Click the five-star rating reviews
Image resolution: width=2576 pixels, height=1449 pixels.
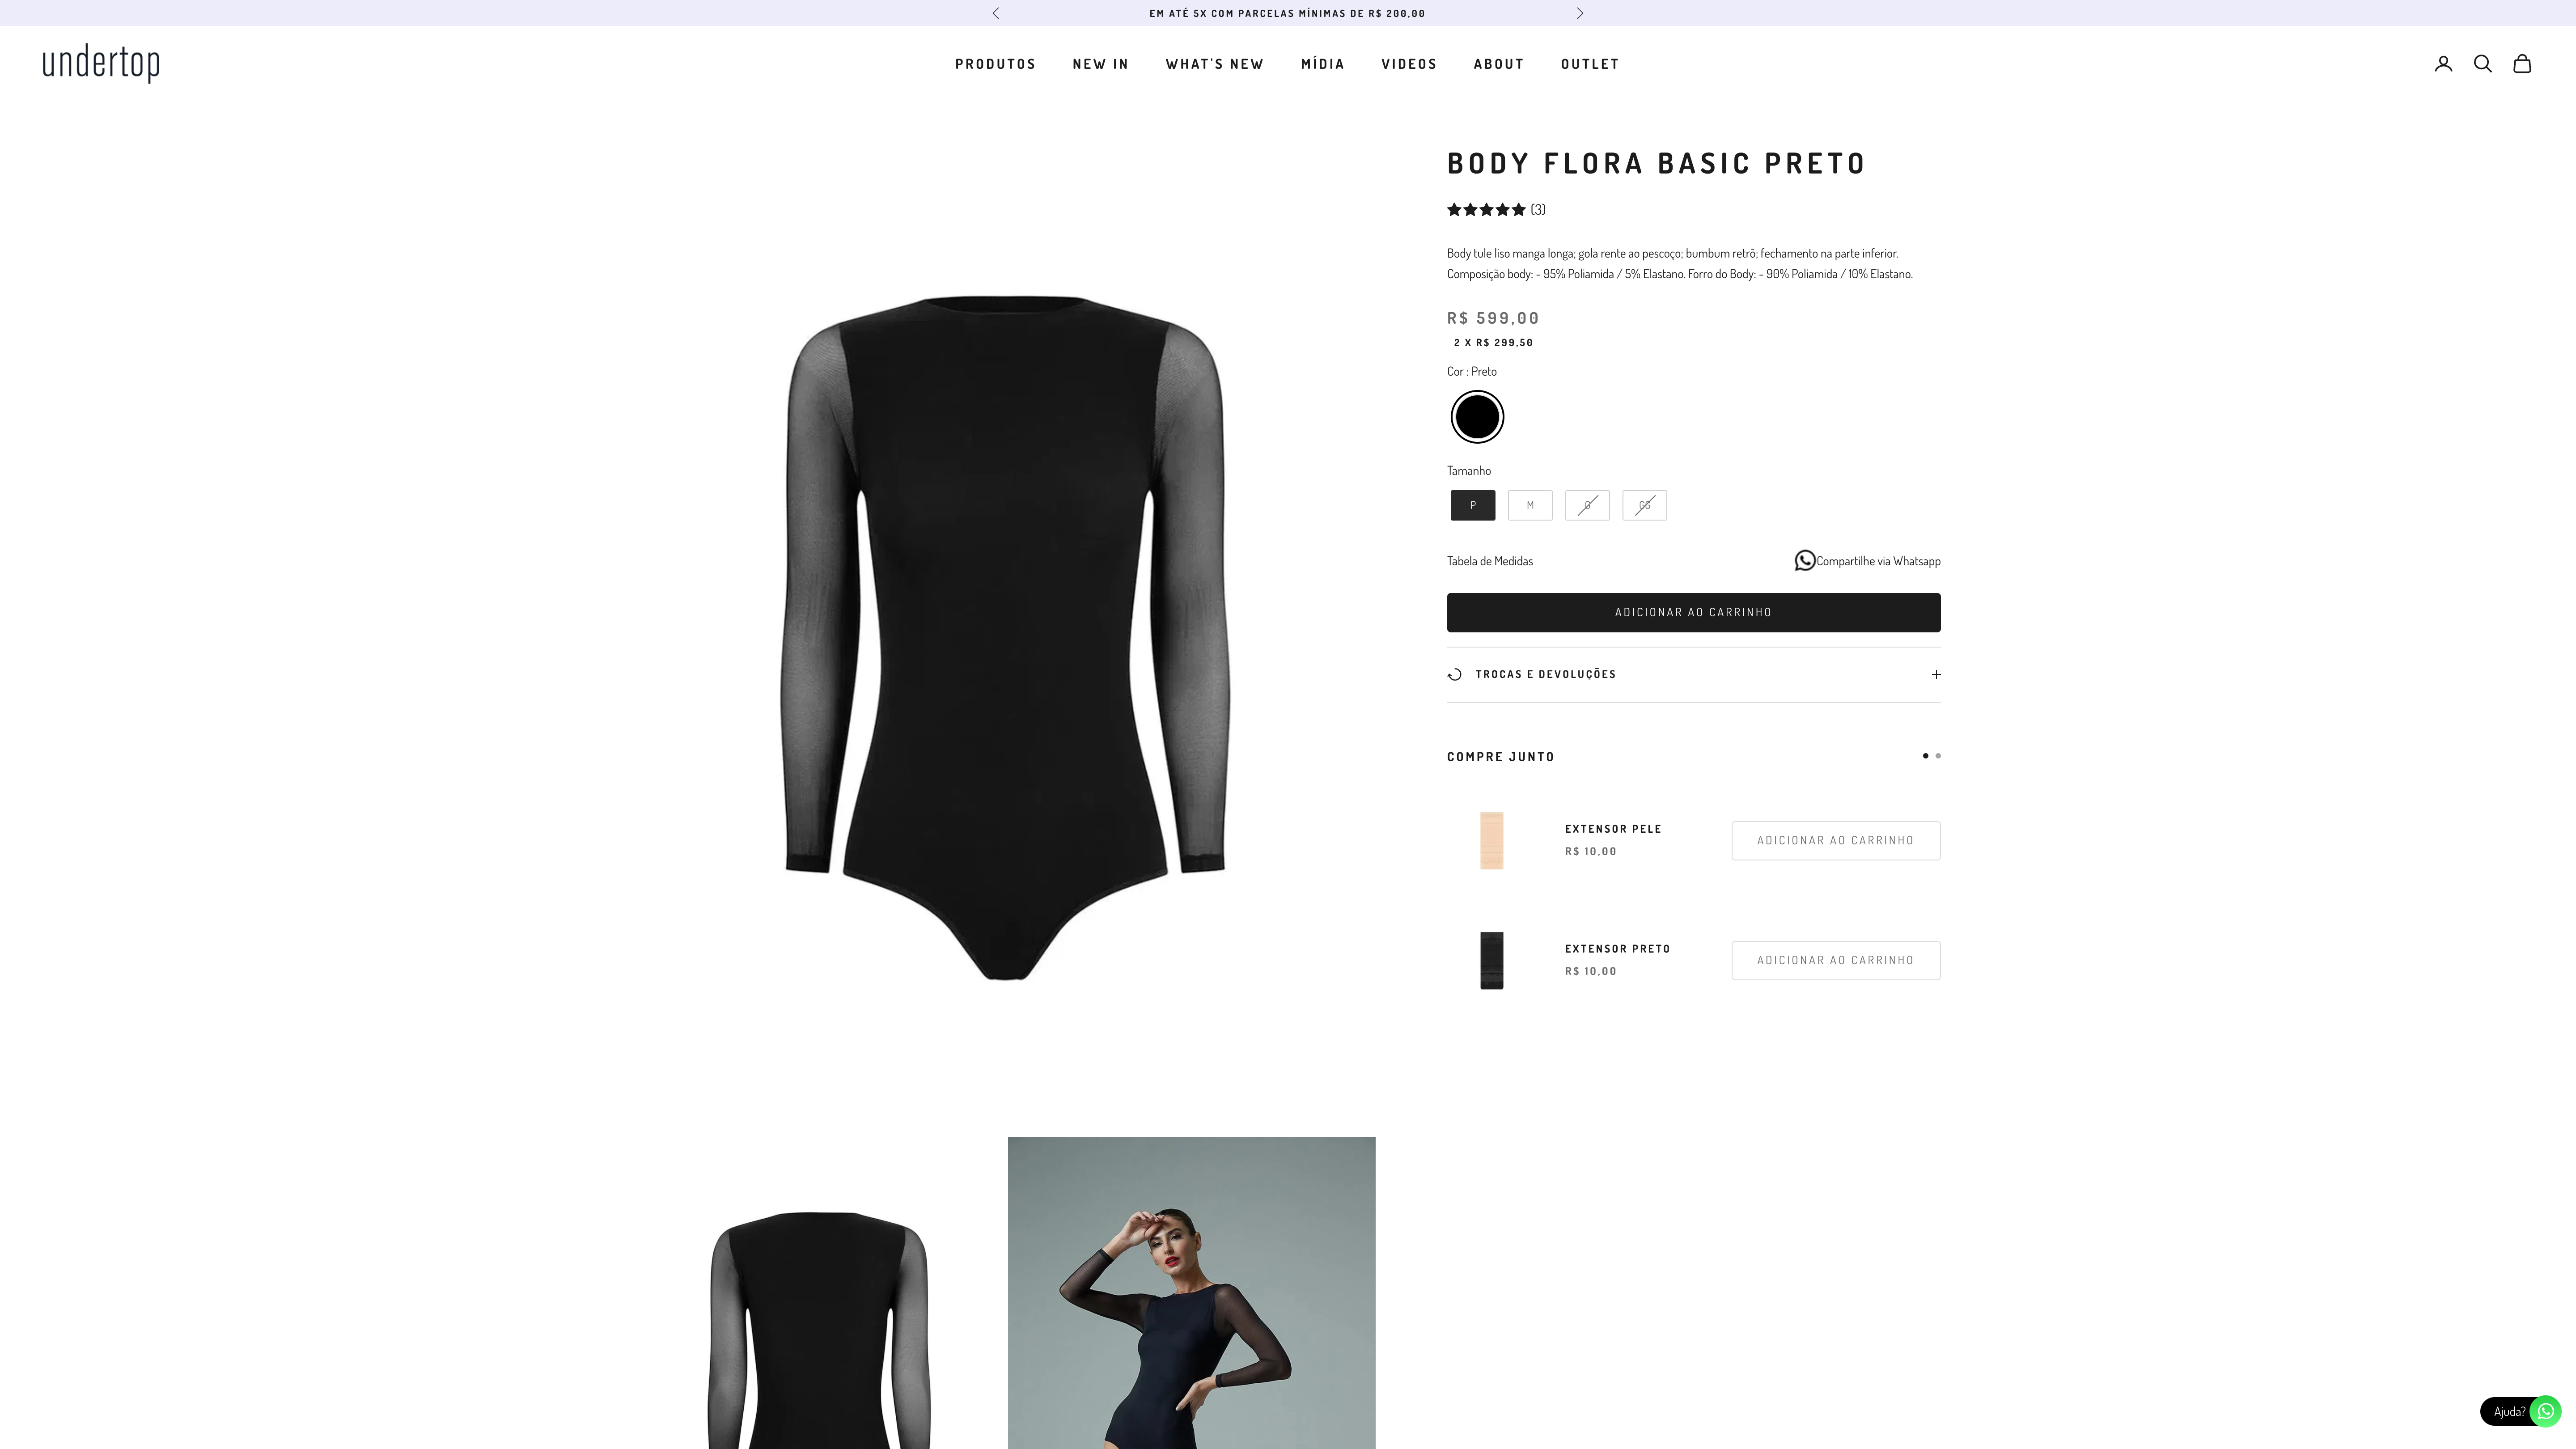(x=1496, y=209)
